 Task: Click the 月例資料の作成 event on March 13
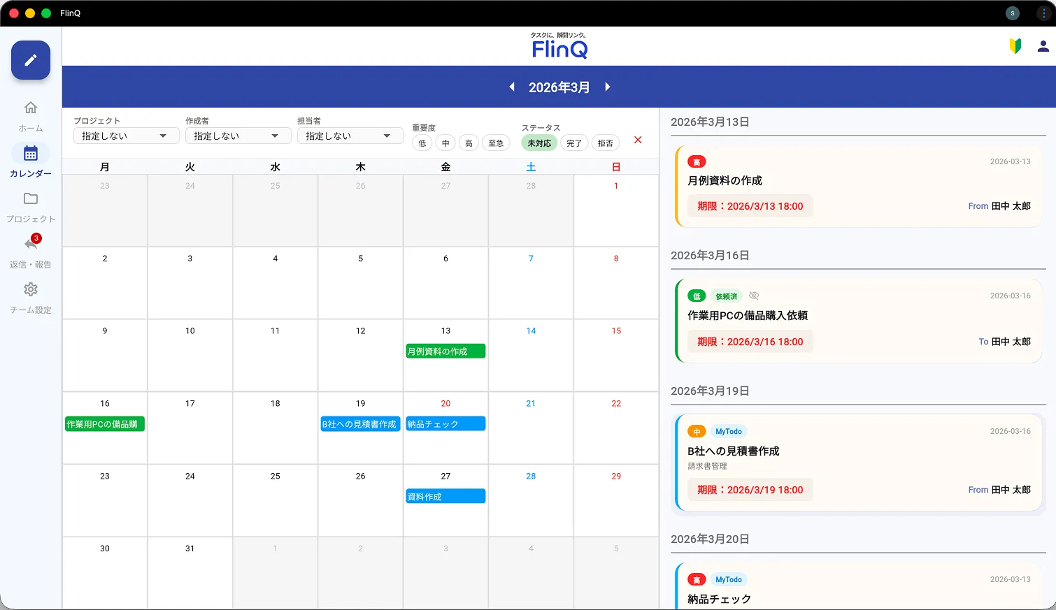click(445, 351)
